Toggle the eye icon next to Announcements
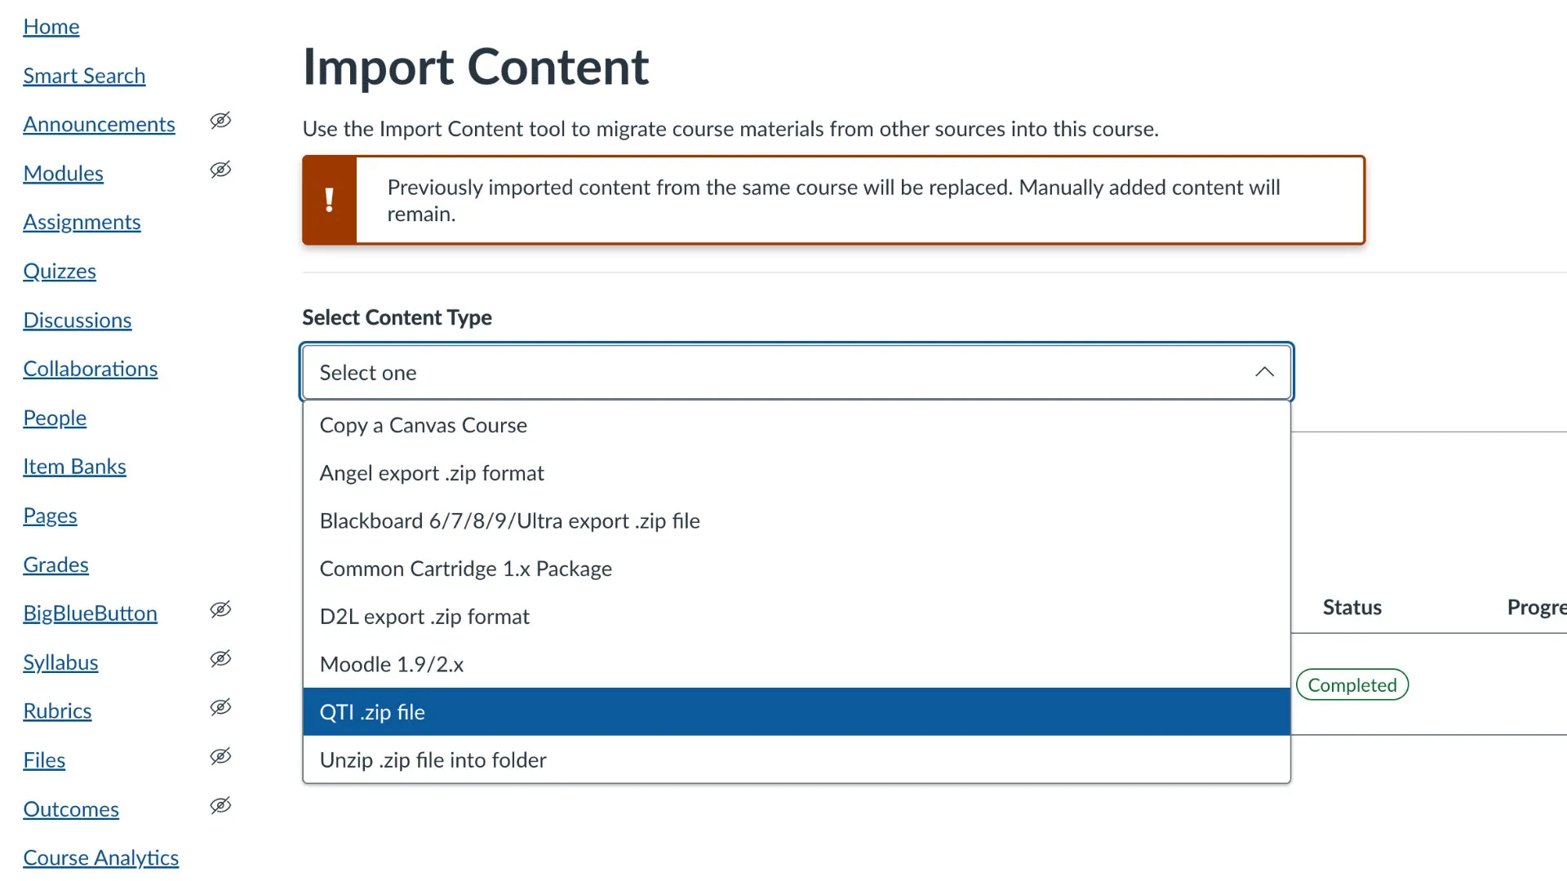This screenshot has height=881, width=1567. (220, 121)
